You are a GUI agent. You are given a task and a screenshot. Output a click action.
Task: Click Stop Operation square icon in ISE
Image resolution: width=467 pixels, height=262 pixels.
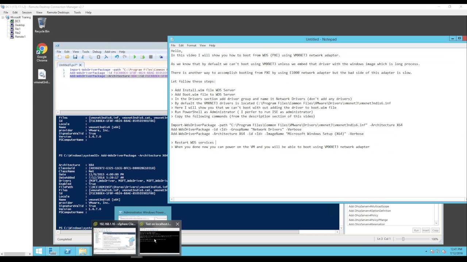point(150,57)
